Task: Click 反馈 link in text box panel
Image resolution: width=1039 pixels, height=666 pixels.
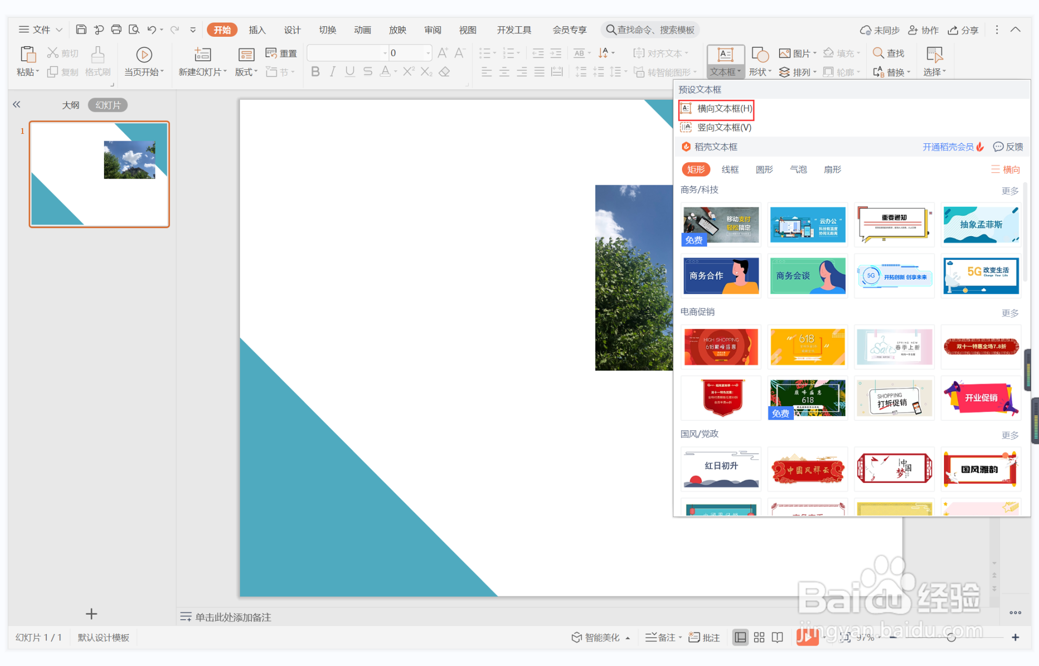Action: pos(1008,147)
